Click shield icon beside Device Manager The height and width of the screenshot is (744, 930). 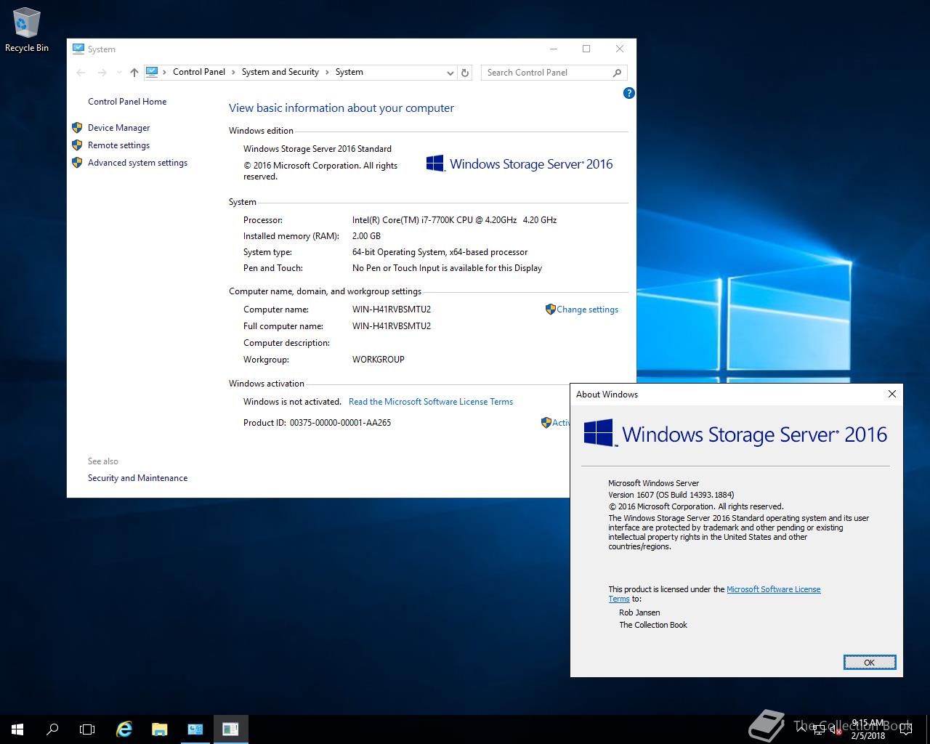pyautogui.click(x=77, y=127)
